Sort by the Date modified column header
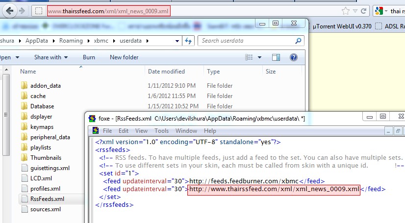This screenshot has height=223, width=405. [x=166, y=72]
